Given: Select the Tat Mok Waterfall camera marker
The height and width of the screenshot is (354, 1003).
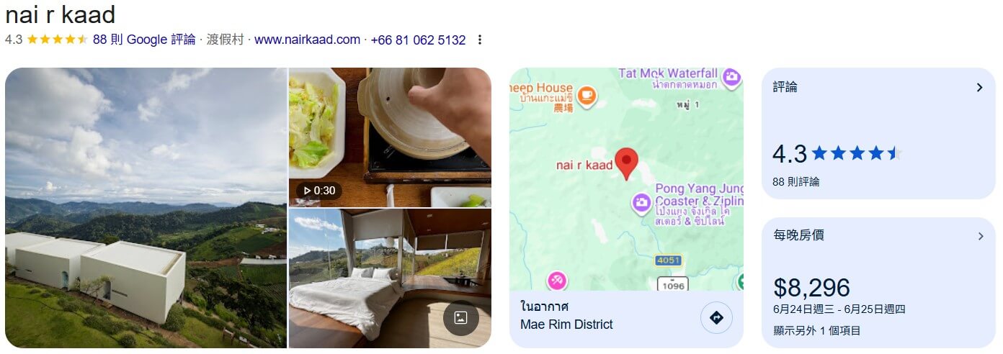Looking at the screenshot, I should tap(732, 76).
